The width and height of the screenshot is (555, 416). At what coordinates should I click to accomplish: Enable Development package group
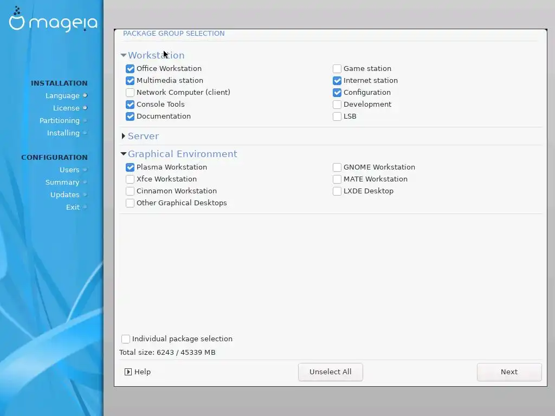click(x=337, y=105)
